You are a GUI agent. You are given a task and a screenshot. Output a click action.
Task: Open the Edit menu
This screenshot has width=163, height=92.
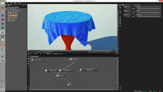click(11, 3)
